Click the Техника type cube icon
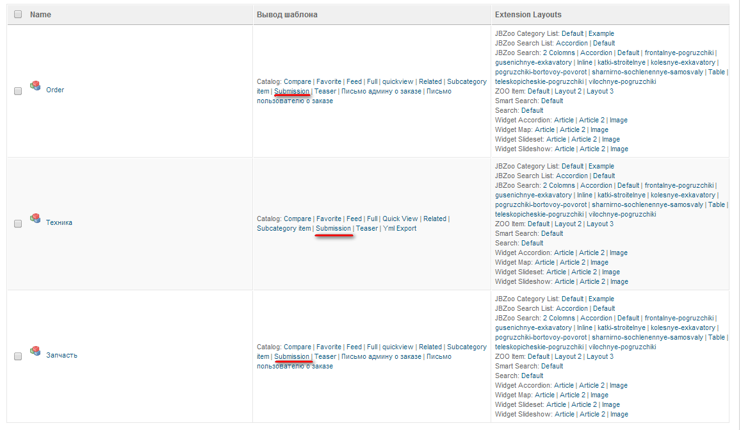Viewport: 741px width, 430px height. pos(35,219)
